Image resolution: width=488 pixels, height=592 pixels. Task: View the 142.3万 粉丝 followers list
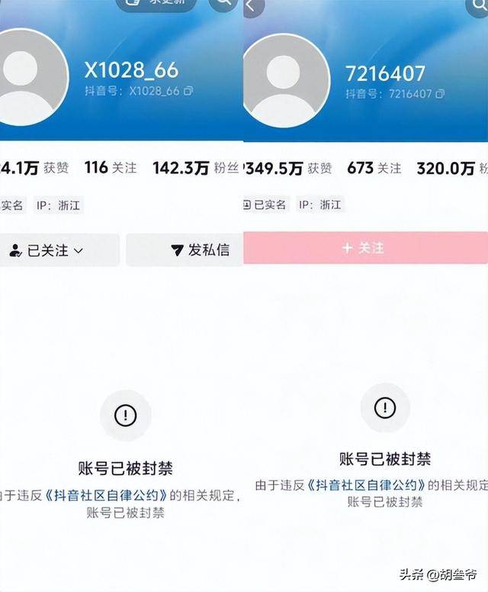pos(195,168)
